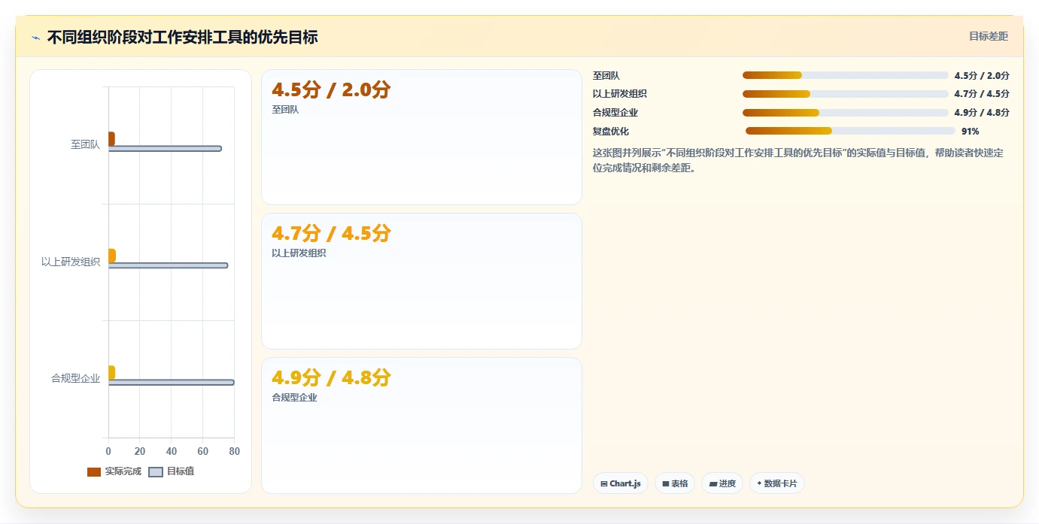Click the 合规型企业 target bar in chart
The height and width of the screenshot is (524, 1039).
(x=171, y=383)
